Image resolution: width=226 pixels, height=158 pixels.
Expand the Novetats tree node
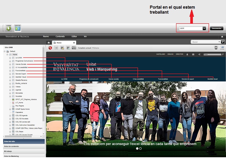click(10, 96)
